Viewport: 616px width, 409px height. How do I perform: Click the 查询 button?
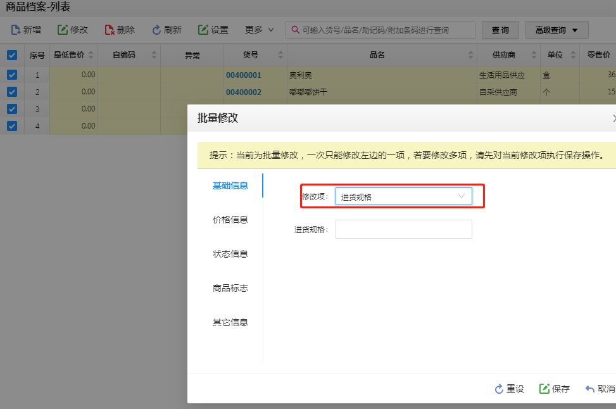[x=500, y=30]
